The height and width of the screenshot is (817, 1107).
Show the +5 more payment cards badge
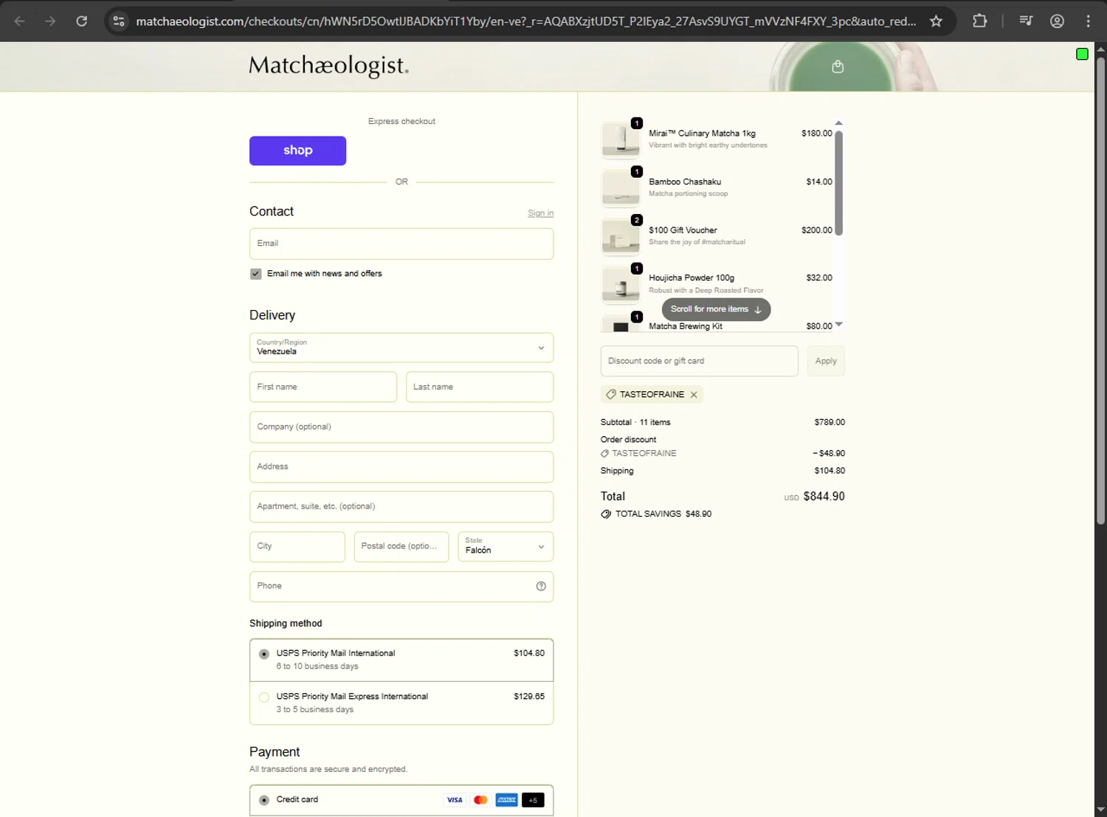(x=533, y=800)
